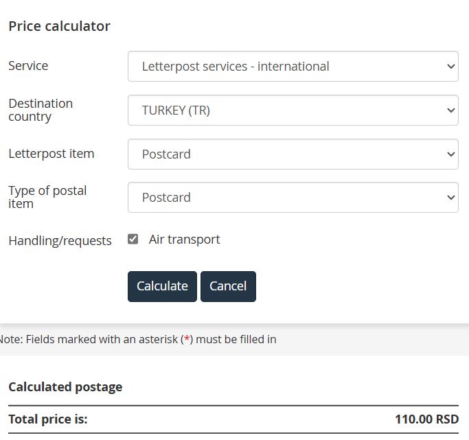Open the Letterpost services - international dropdown

coord(293,66)
